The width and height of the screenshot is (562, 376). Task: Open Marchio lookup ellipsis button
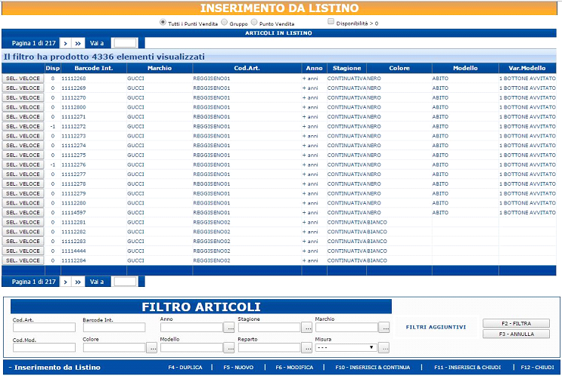[383, 328]
